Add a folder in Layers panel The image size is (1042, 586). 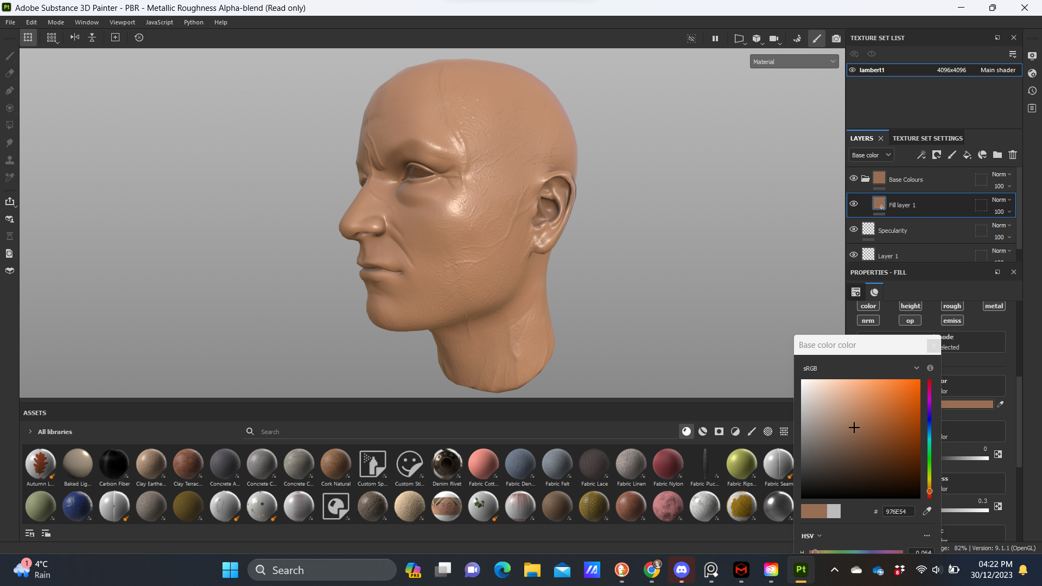[x=997, y=155]
